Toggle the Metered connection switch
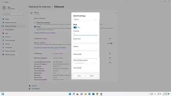This screenshot has height=96, width=171. (x=112, y=43)
